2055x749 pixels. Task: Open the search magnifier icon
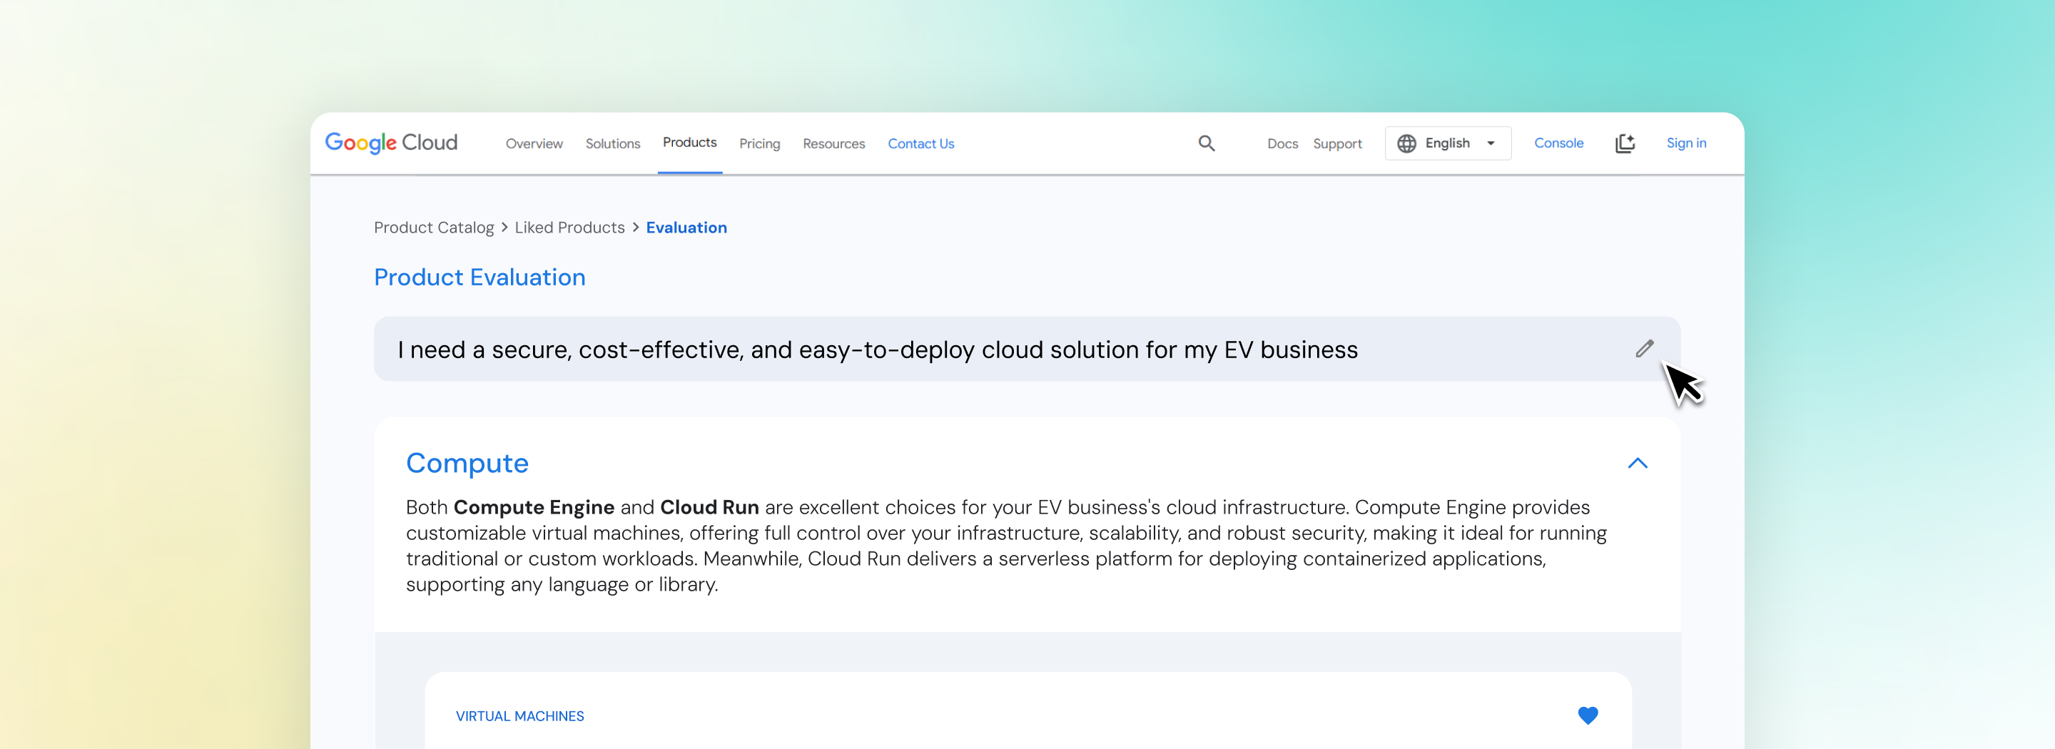(x=1206, y=143)
